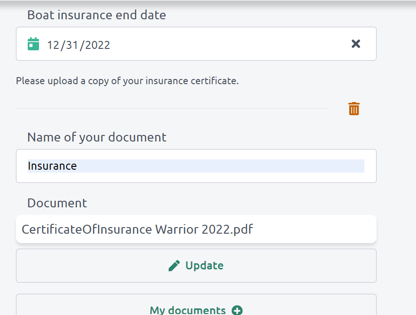Click the plus circle icon beside My documents
Image resolution: width=416 pixels, height=315 pixels.
point(237,310)
